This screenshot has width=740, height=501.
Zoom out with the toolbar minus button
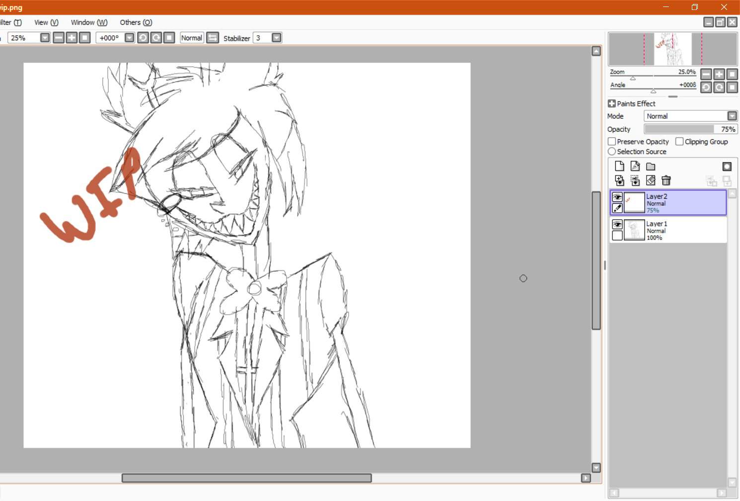click(x=59, y=38)
